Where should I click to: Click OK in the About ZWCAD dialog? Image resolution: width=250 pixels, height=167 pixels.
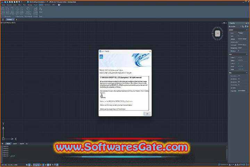point(147,114)
